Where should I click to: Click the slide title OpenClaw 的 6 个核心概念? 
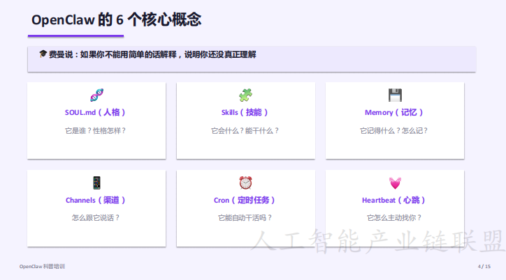point(117,20)
